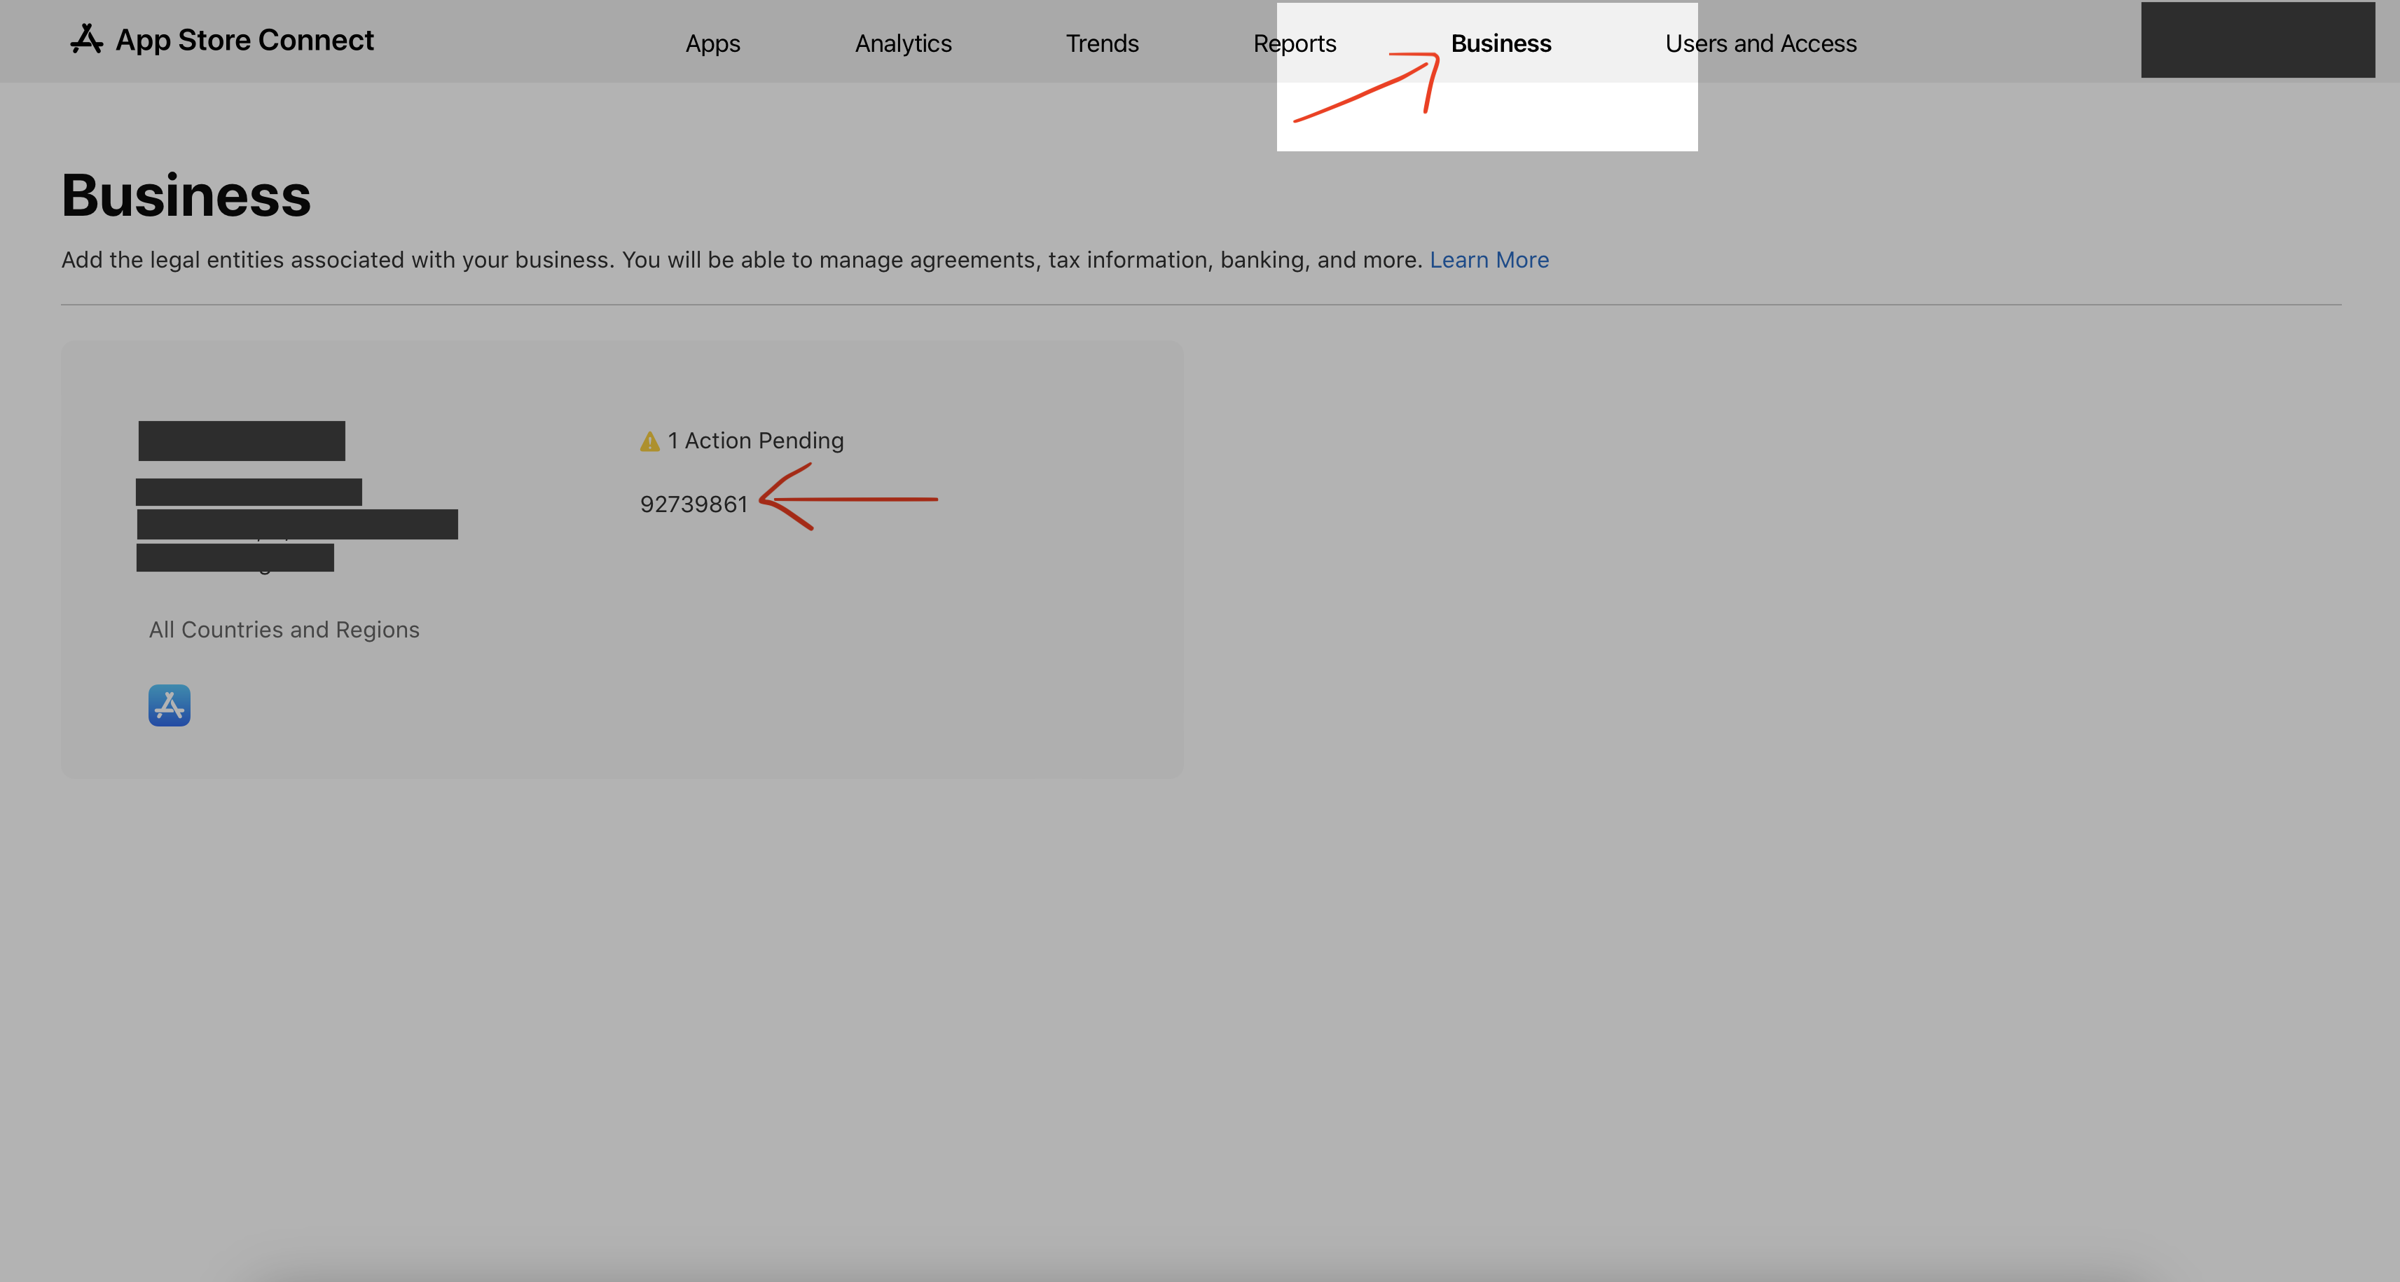The image size is (2400, 1282).
Task: Click the App Store Connect logo icon
Action: coord(87,39)
